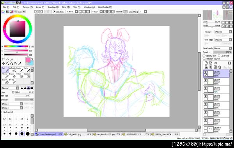Open the second brush [None] texture dropdown

(12, 108)
